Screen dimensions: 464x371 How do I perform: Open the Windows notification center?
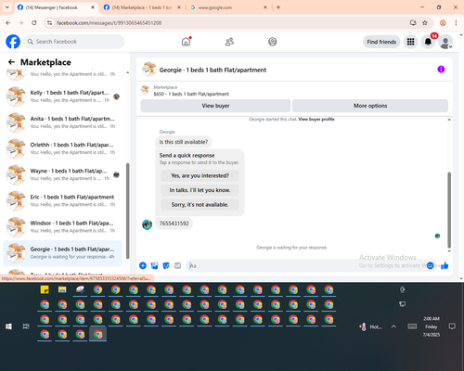point(452,326)
